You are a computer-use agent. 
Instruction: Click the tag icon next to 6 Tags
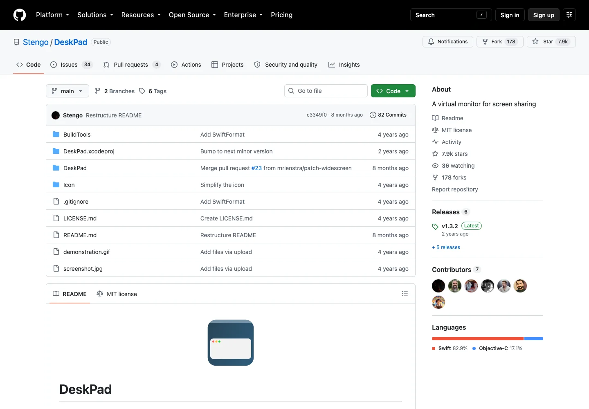(142, 91)
